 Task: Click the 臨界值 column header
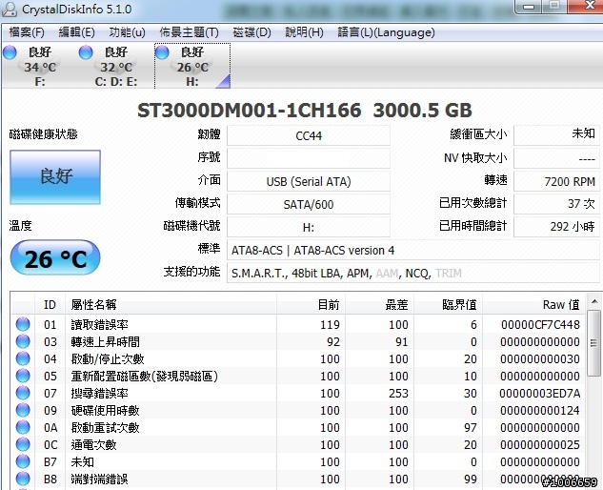[x=448, y=305]
